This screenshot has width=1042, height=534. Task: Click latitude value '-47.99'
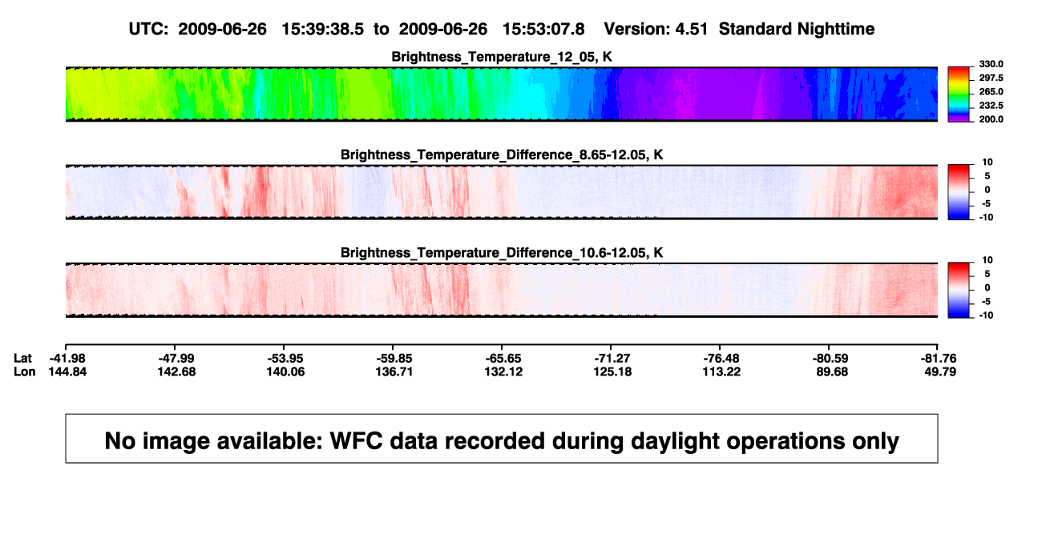(x=175, y=358)
